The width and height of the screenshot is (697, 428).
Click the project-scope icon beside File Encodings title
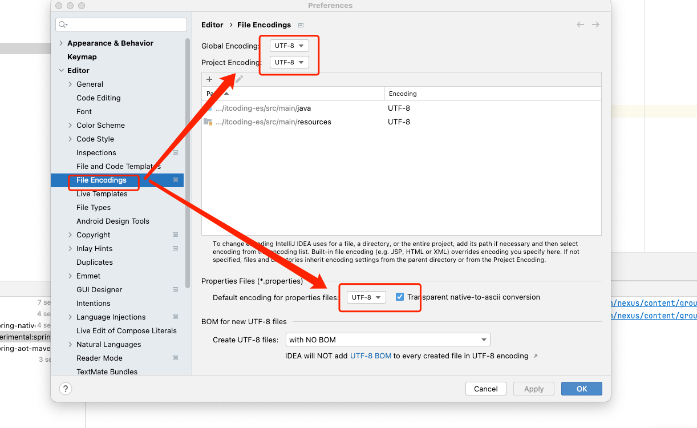coord(301,25)
